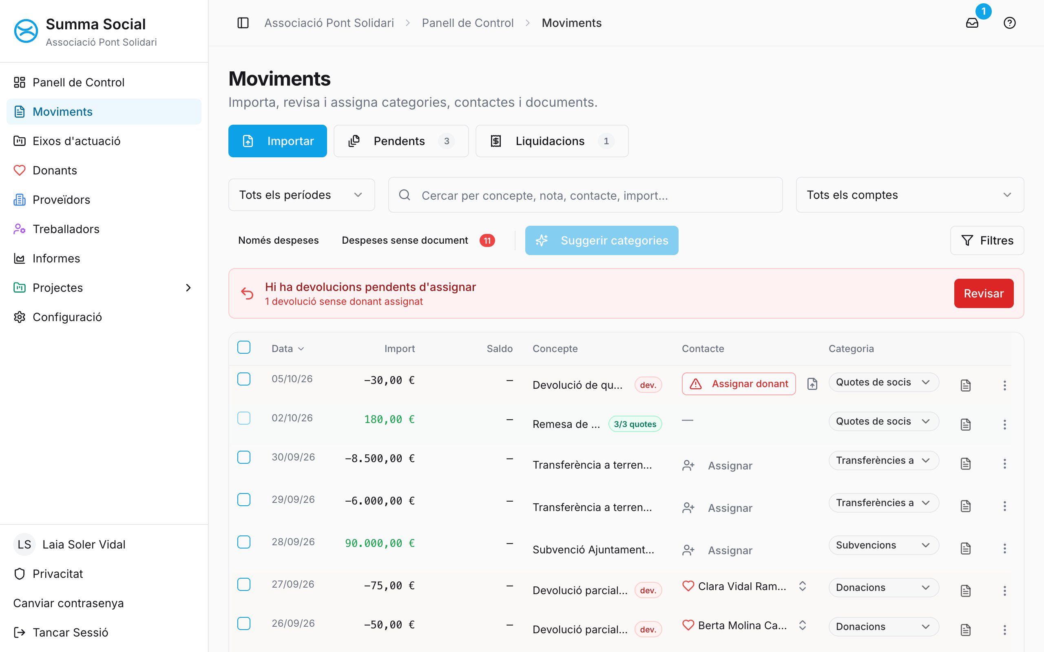Screen dimensions: 1044x652
Task: Click the Importar button
Action: click(277, 141)
